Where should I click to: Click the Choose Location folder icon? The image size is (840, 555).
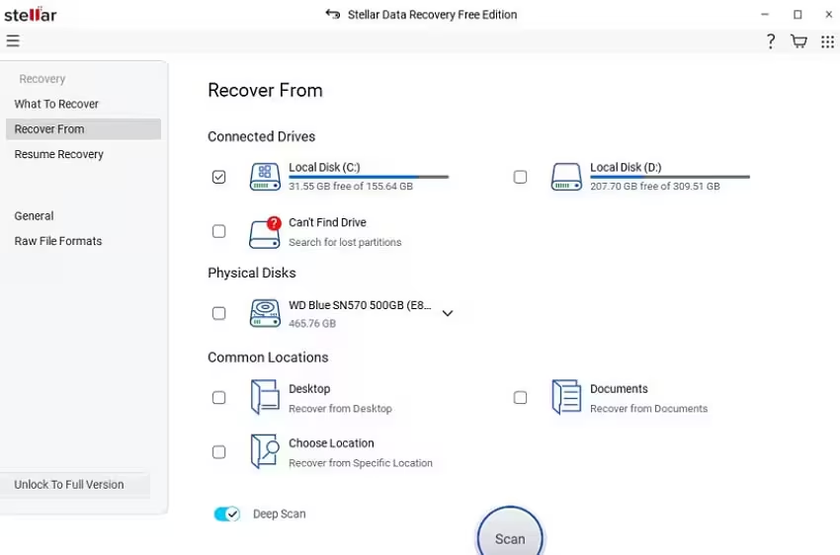(265, 451)
